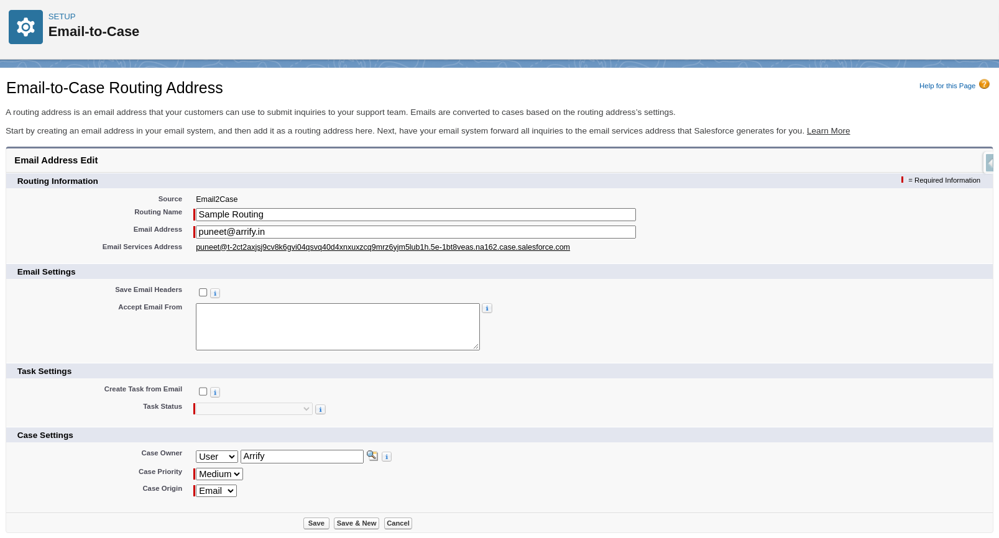Focus Case Owner name field showing Arrify
Screen dimensions: 999x538
tap(302, 457)
